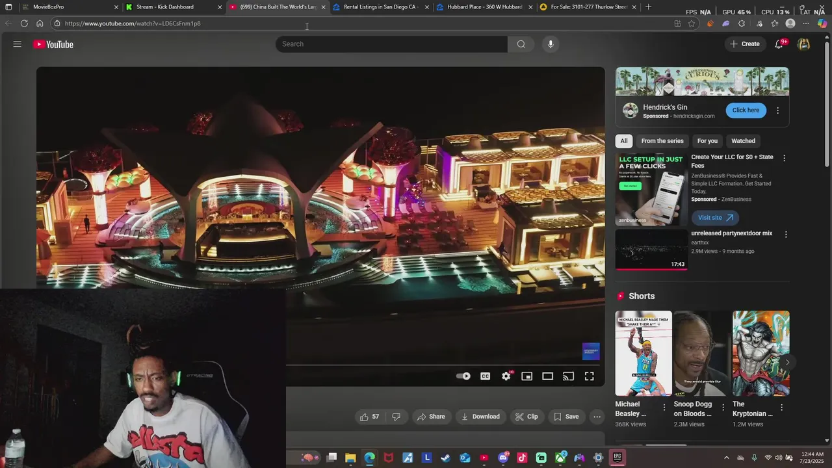Viewport: 832px width, 468px height.
Task: Open more actions under the video
Action: click(597, 417)
